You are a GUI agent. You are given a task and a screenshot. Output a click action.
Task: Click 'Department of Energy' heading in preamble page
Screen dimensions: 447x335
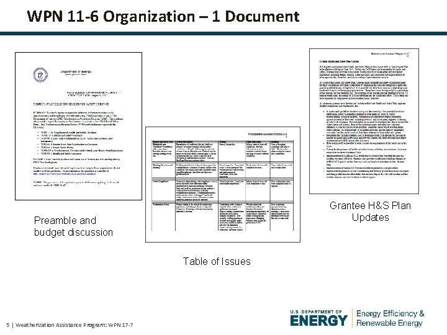click(76, 72)
